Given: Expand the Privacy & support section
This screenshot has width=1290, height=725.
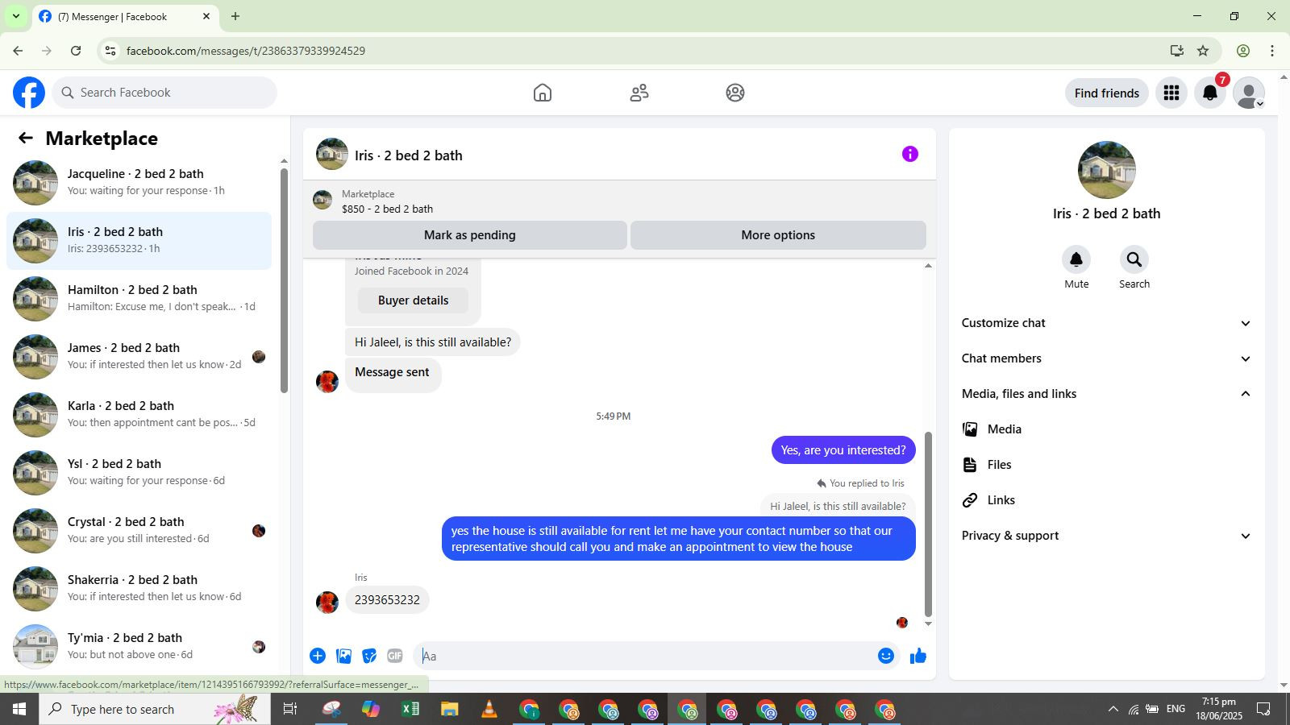Looking at the screenshot, I should click(x=1106, y=536).
